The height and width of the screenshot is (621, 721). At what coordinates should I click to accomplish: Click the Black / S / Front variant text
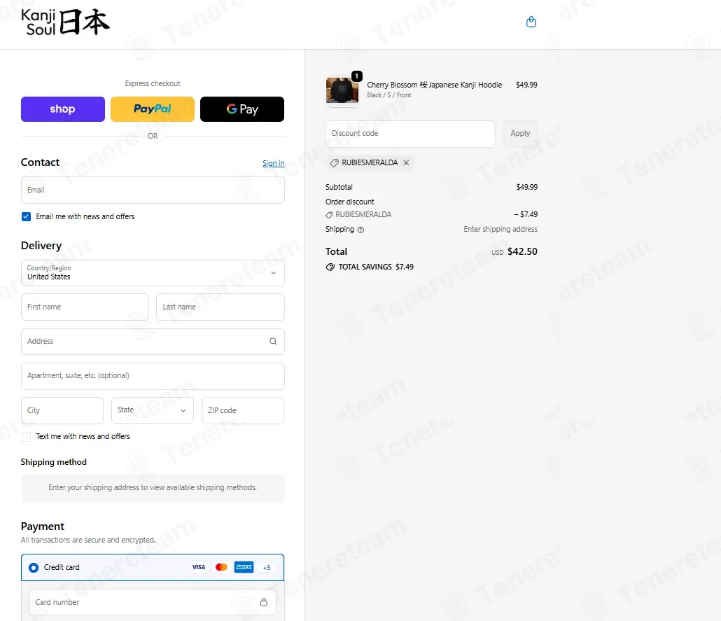[389, 95]
